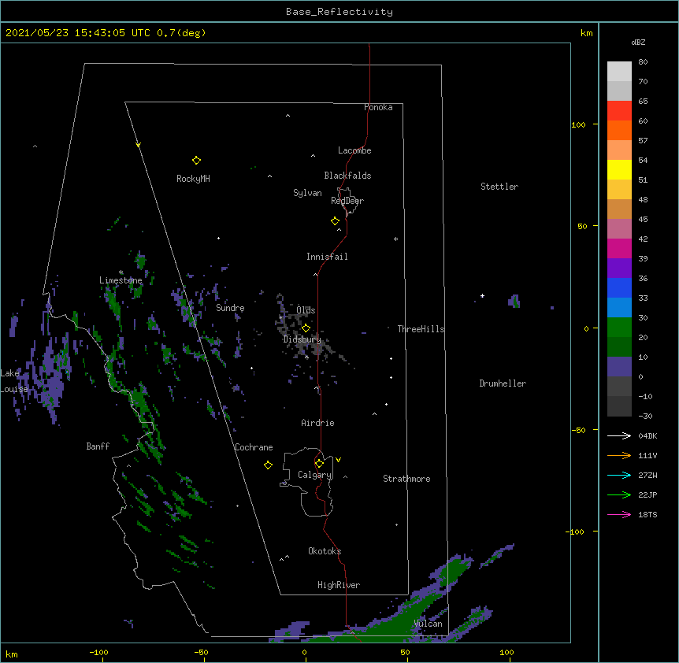Image resolution: width=679 pixels, height=663 pixels.
Task: Click the Strathmore label
Action: click(406, 479)
